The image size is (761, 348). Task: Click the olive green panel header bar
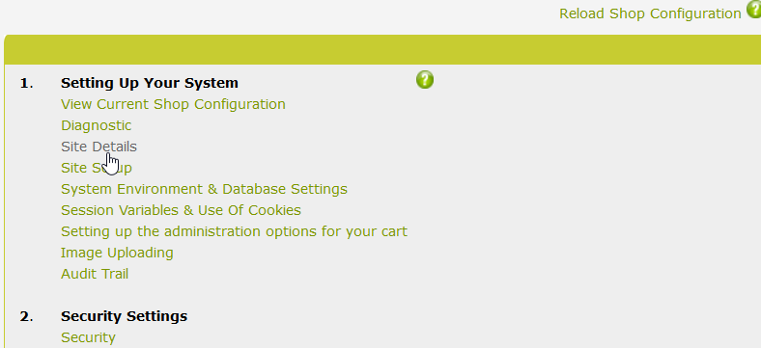pos(382,49)
